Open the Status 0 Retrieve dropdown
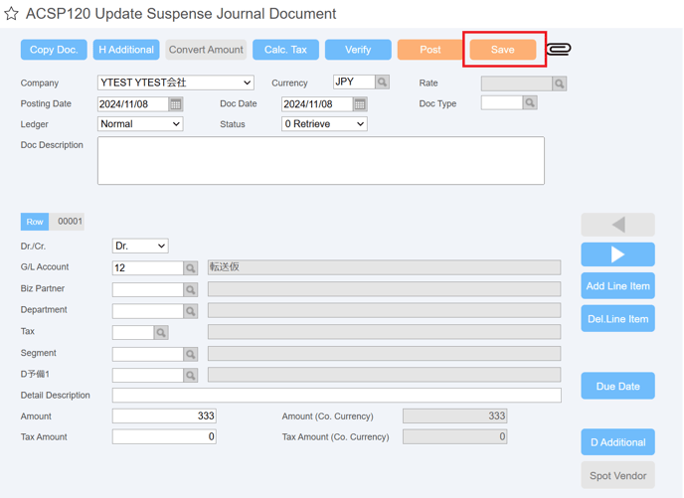This screenshot has height=498, width=684. coord(324,124)
